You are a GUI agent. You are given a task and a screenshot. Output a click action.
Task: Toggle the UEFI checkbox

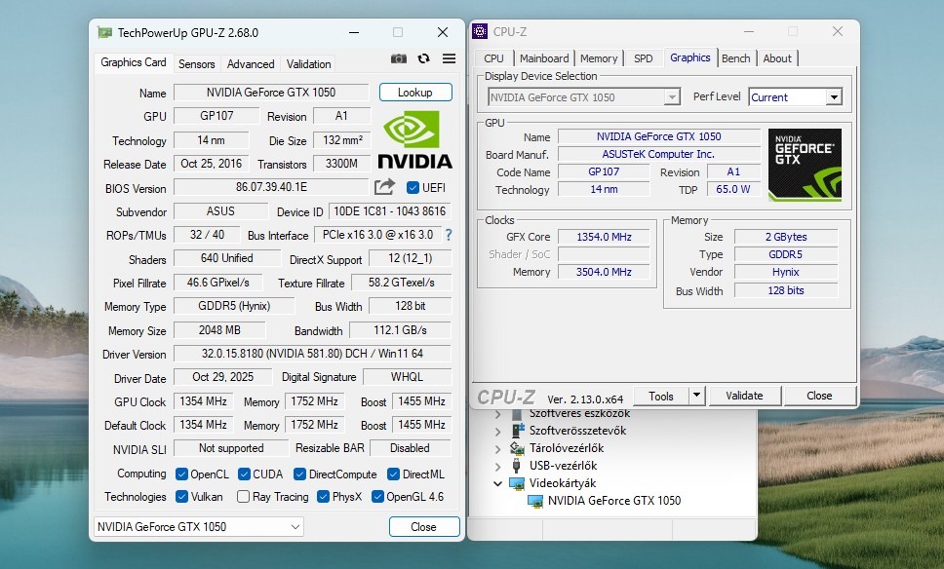tap(413, 188)
